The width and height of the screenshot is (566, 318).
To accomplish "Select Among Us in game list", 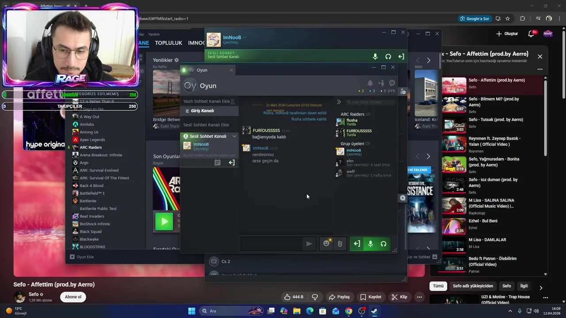I will tap(89, 132).
